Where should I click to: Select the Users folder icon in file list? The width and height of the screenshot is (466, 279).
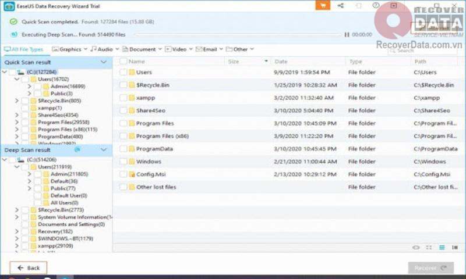tap(132, 72)
